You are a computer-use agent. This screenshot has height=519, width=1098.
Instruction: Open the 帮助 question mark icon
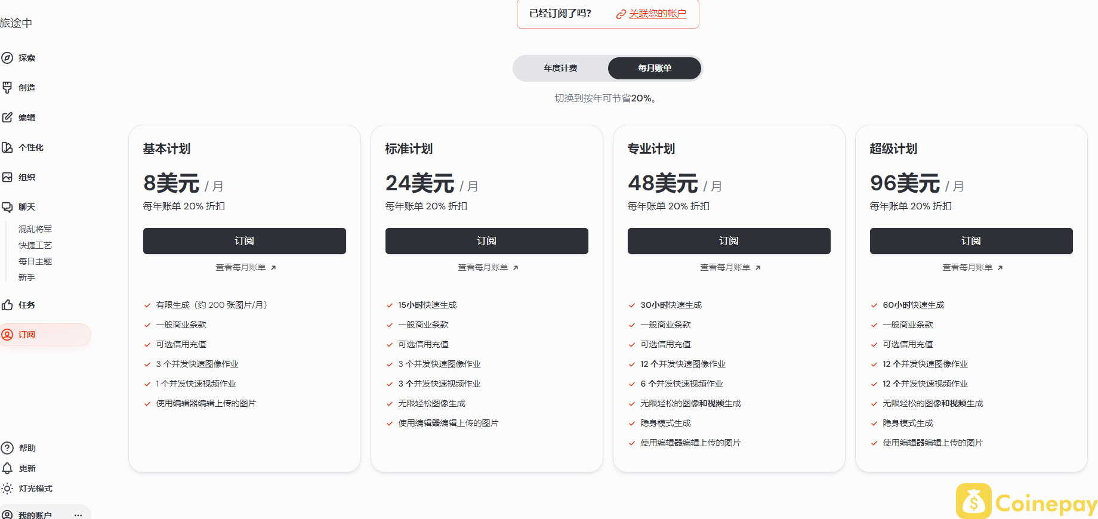pyautogui.click(x=7, y=448)
